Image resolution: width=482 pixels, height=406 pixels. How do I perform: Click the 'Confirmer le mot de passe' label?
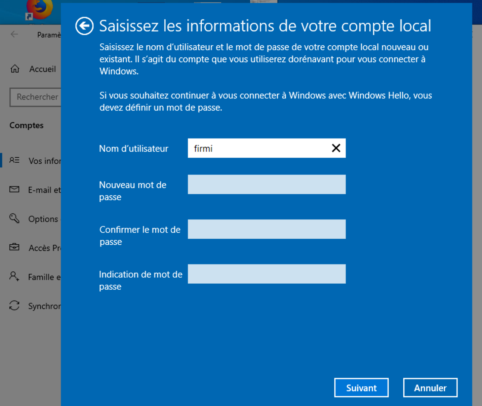[140, 235]
